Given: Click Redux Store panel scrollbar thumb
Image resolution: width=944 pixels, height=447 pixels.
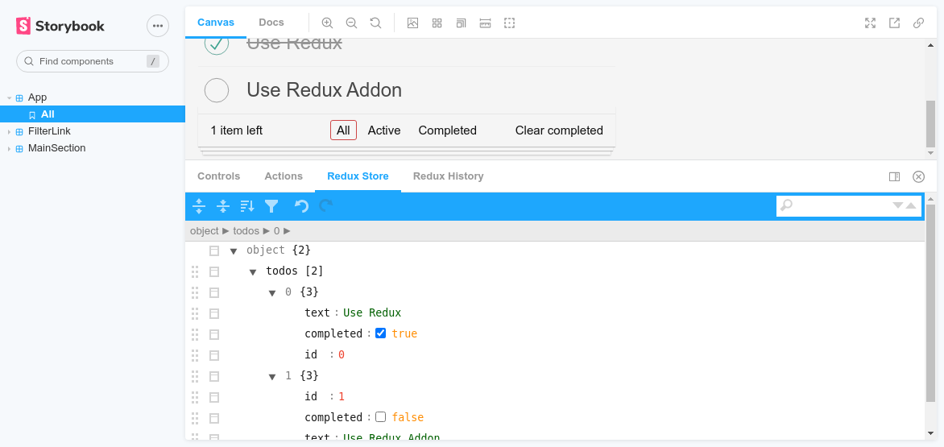Looking at the screenshot, I should tap(931, 303).
